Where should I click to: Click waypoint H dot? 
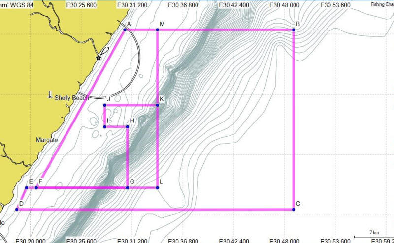tap(128, 127)
